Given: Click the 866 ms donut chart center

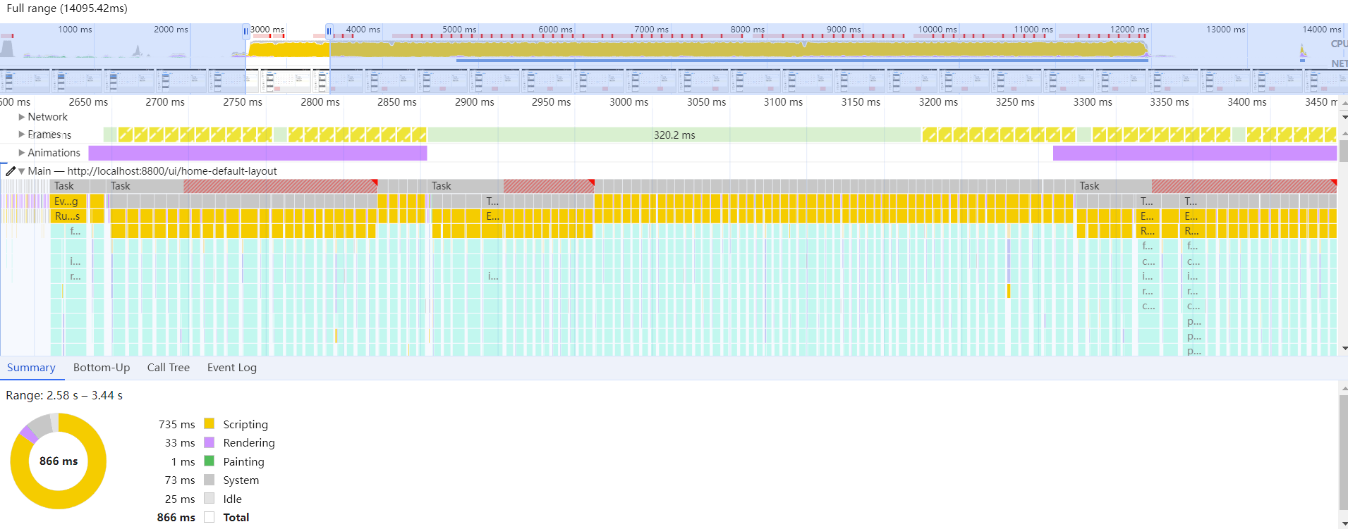Looking at the screenshot, I should (x=59, y=461).
